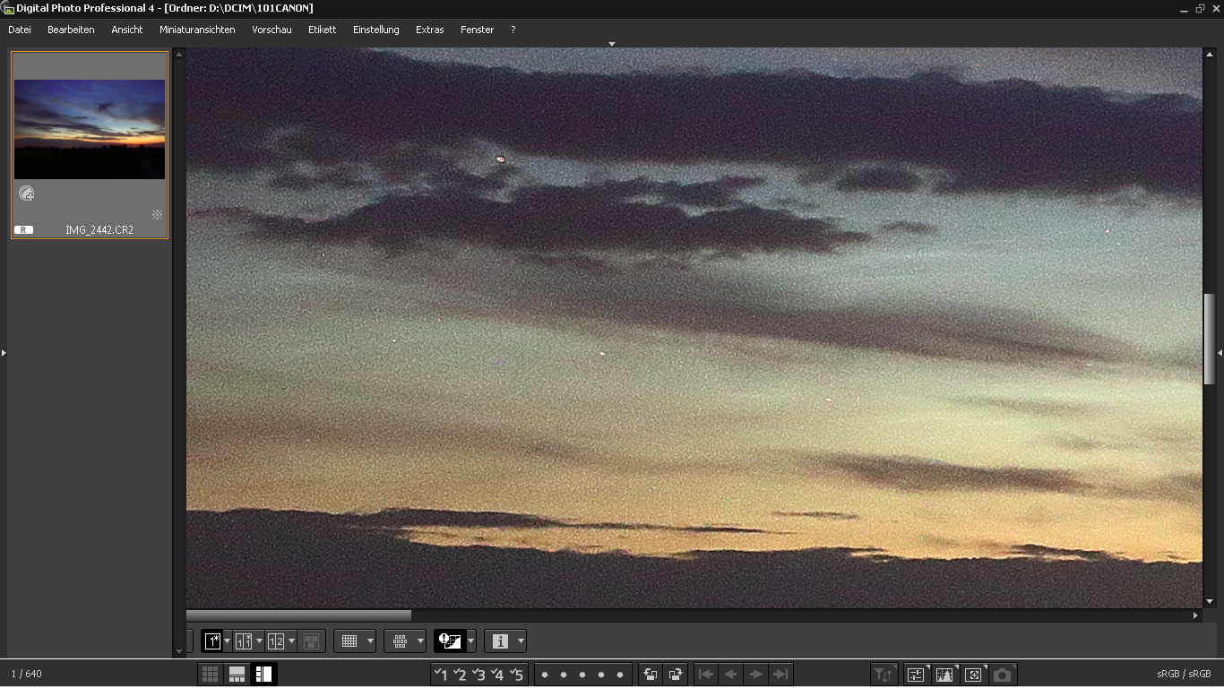The width and height of the screenshot is (1224, 688).
Task: Select the single-image preview button
Action: (213, 641)
